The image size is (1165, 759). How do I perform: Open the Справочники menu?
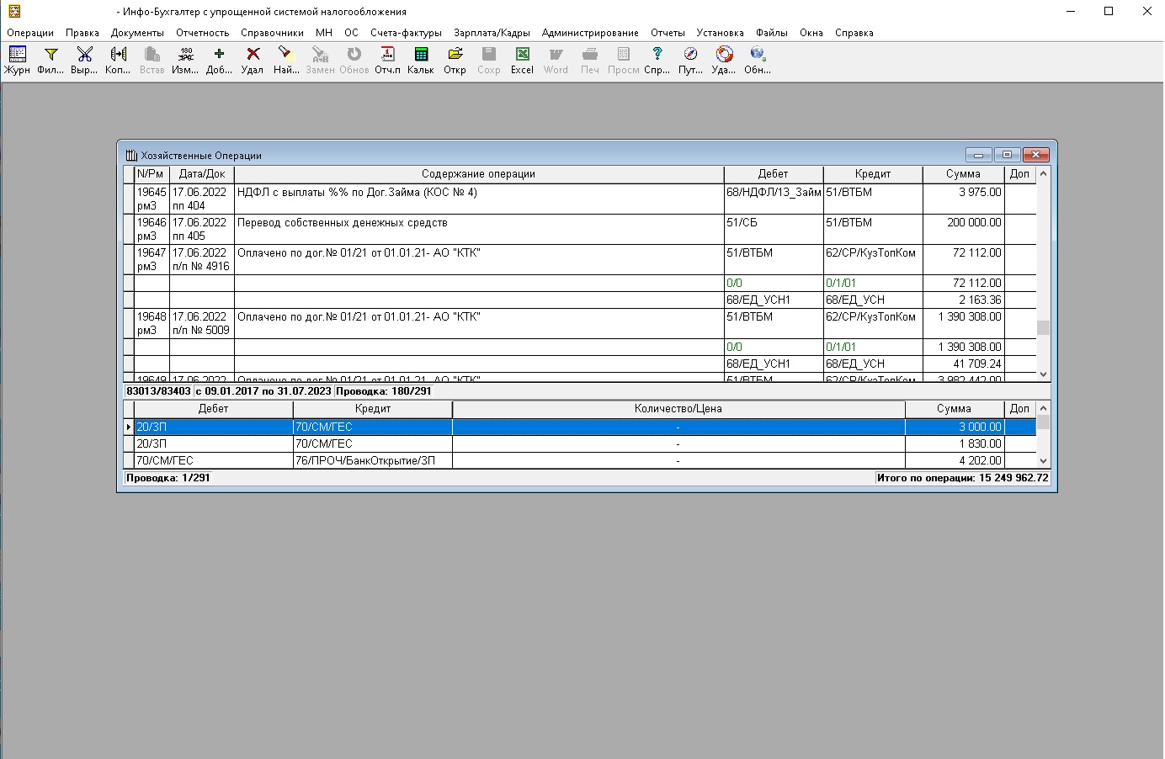(272, 33)
